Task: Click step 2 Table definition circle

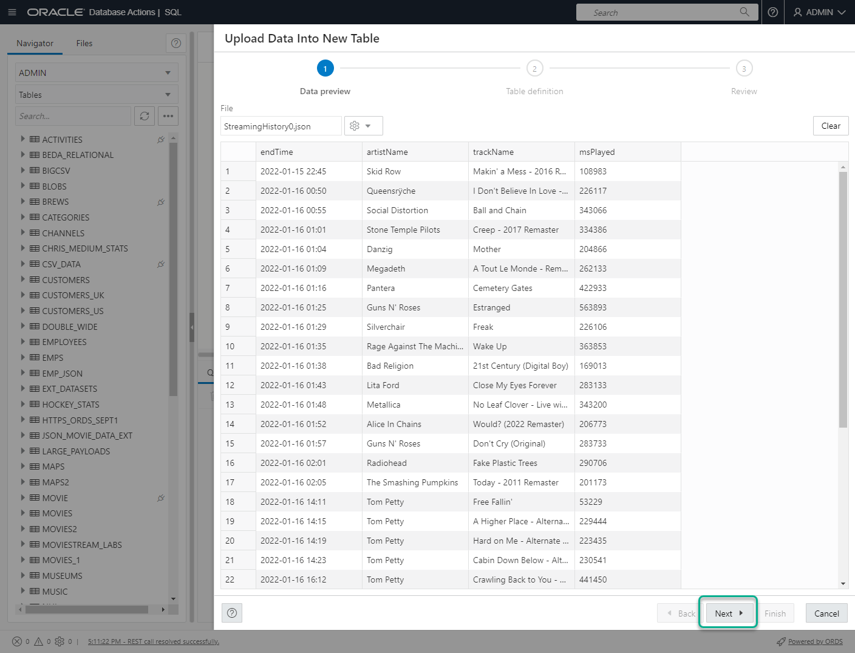Action: (x=534, y=69)
